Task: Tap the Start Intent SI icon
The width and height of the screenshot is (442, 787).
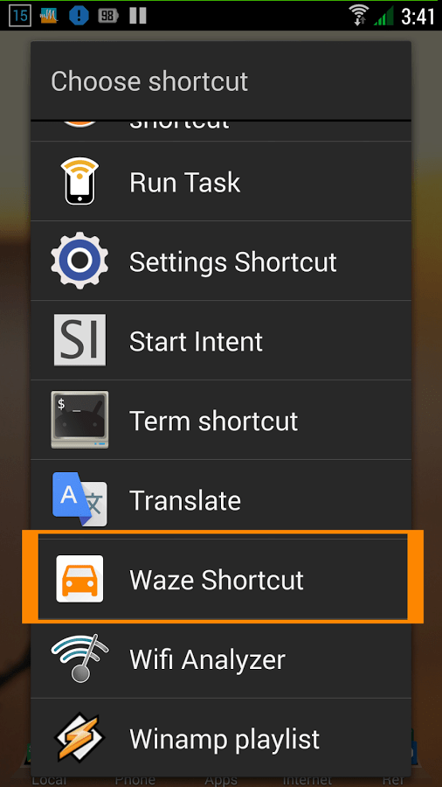Action: point(79,340)
